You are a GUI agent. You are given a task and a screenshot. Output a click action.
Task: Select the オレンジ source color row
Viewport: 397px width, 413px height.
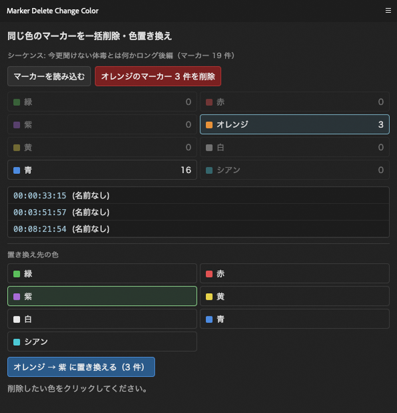click(x=294, y=125)
